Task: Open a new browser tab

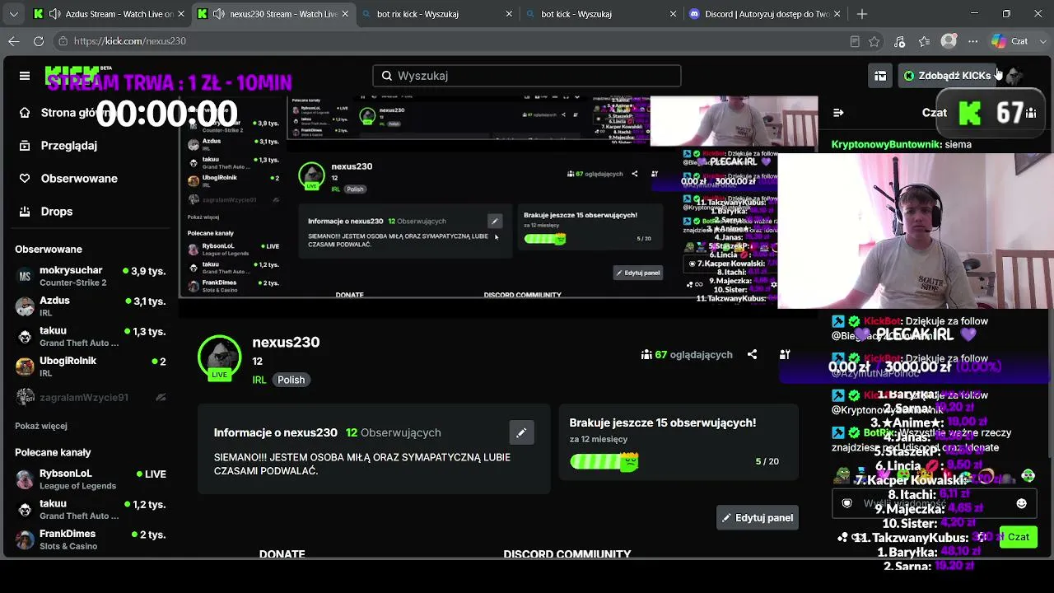Action: point(862,14)
